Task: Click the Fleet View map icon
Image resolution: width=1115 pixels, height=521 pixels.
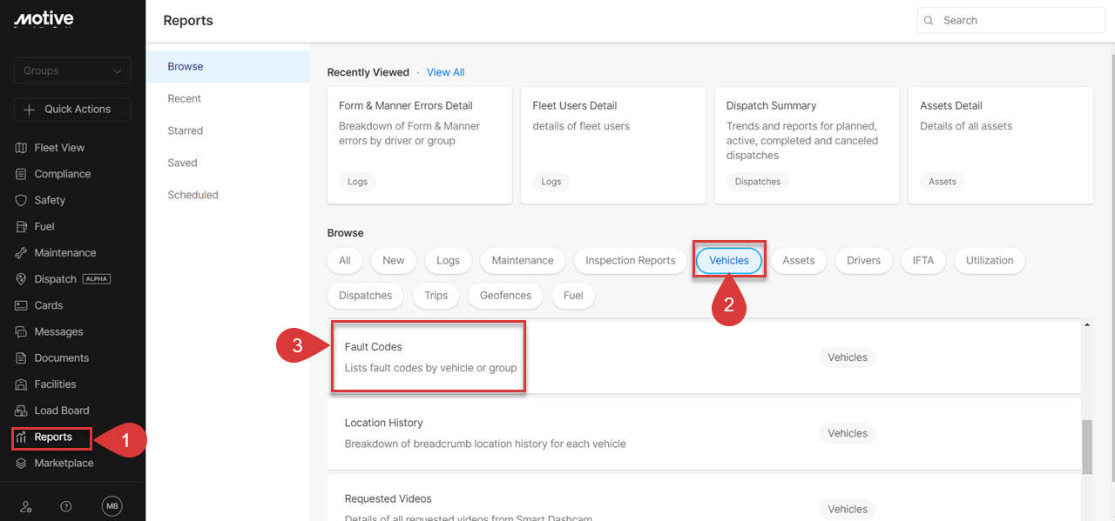Action: [22, 148]
